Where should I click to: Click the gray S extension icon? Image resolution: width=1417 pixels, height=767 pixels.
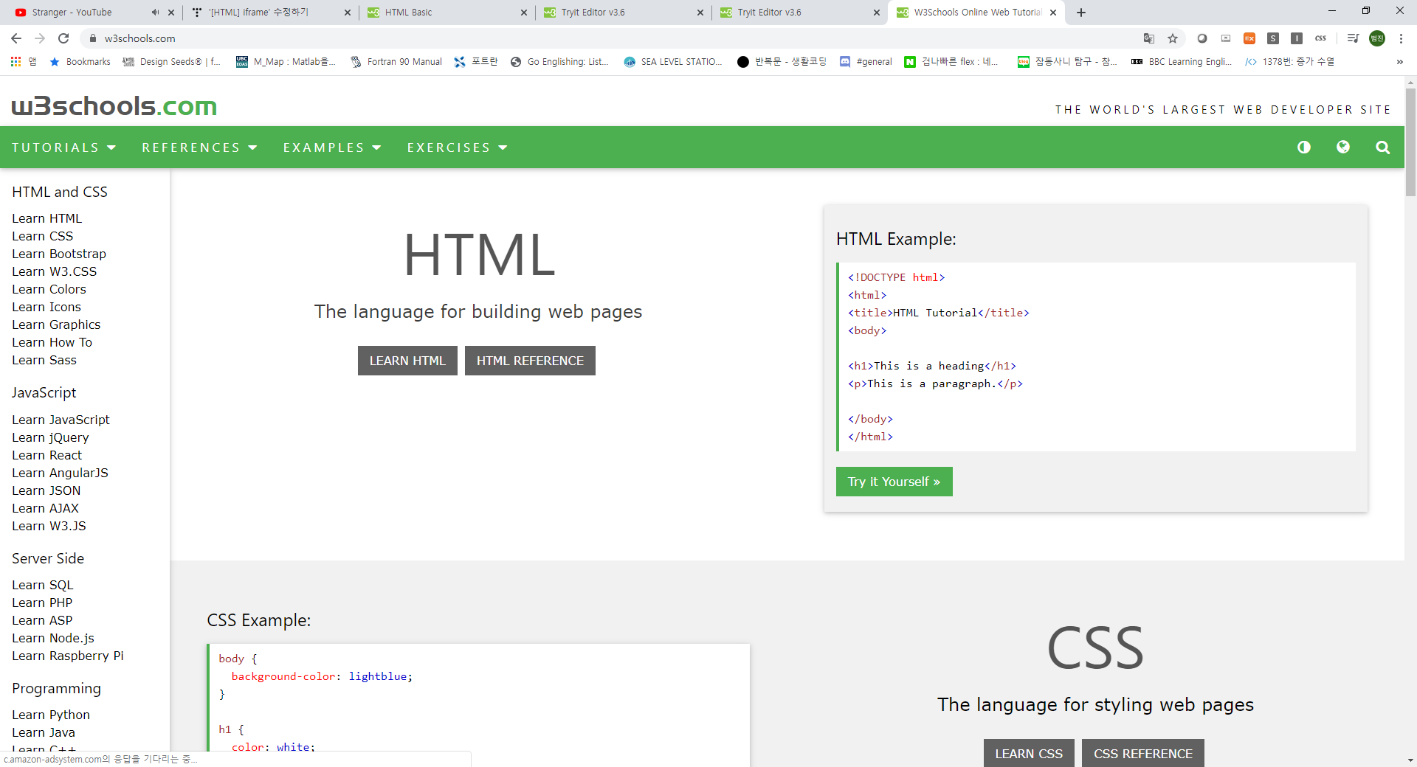click(x=1273, y=38)
